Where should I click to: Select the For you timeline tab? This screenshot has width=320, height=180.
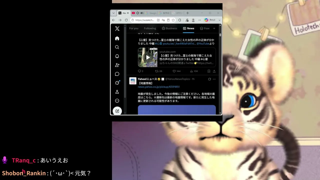click(134, 28)
